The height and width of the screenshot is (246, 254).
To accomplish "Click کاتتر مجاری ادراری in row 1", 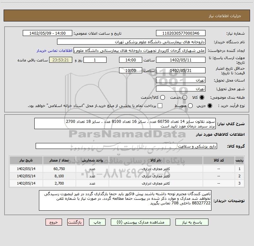I will coord(156,169).
